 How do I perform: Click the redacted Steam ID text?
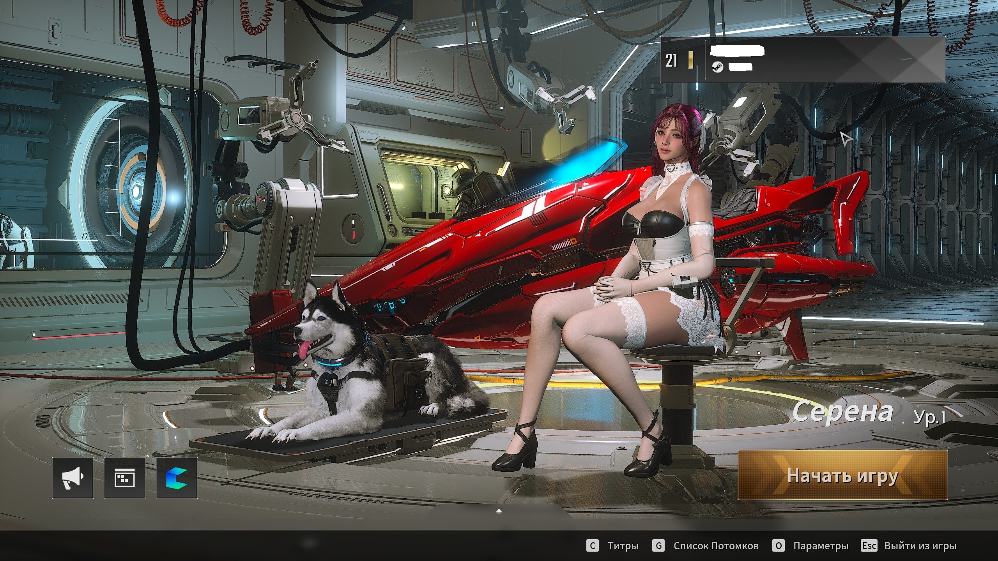(740, 67)
